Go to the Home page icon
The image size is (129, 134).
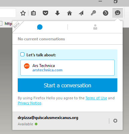tap(70, 13)
